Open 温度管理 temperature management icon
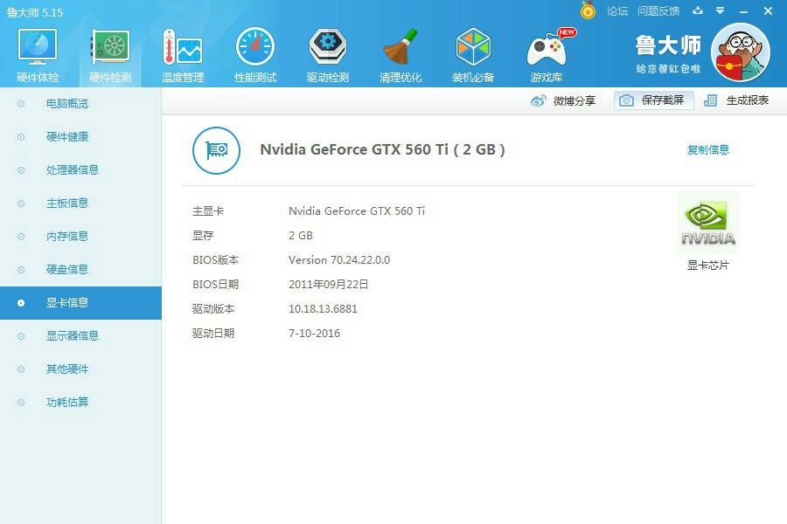The width and height of the screenshot is (787, 524). tap(183, 47)
